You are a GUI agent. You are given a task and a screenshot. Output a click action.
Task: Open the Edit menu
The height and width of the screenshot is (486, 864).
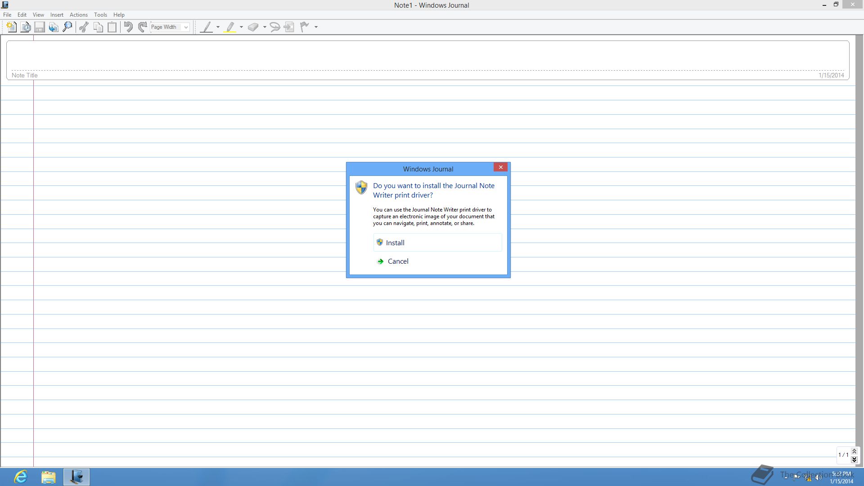pos(22,15)
